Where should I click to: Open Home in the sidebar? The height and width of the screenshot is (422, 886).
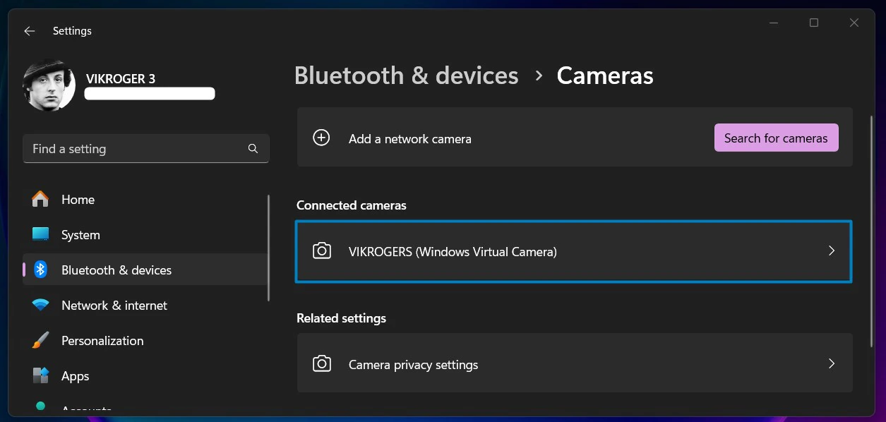point(145,200)
